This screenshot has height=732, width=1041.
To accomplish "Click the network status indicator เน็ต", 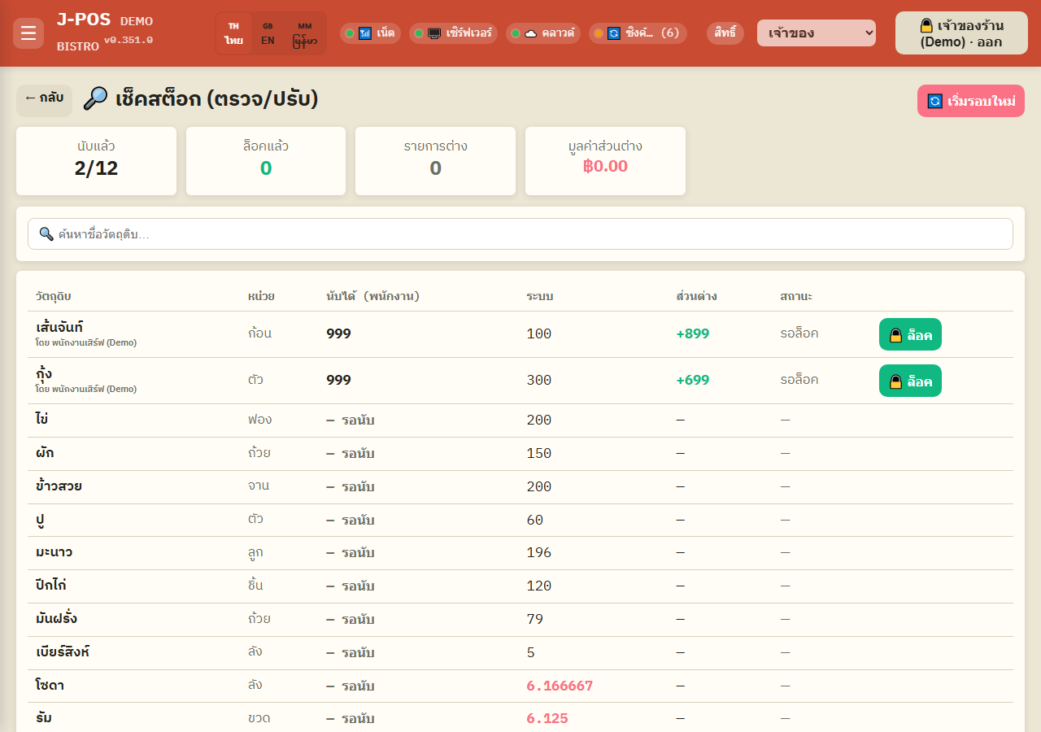I will tap(370, 33).
